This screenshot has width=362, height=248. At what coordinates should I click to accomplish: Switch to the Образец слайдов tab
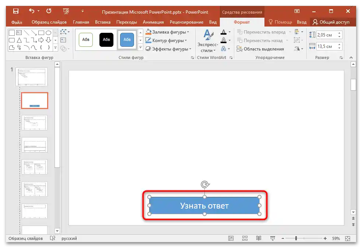[x=49, y=22]
